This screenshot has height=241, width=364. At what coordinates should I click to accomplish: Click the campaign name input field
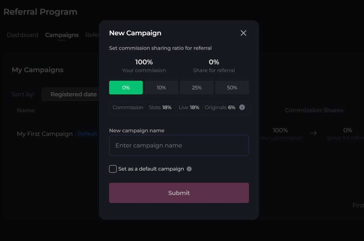[x=179, y=145]
